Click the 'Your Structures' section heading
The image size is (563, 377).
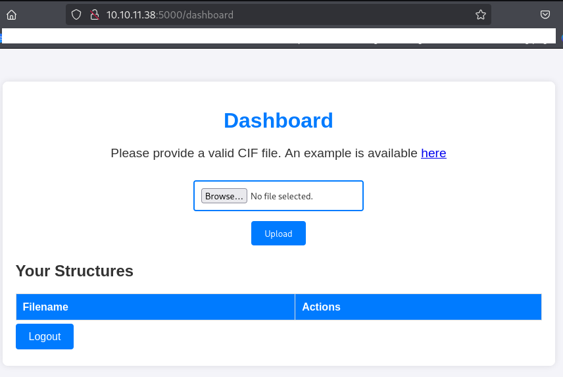74,271
